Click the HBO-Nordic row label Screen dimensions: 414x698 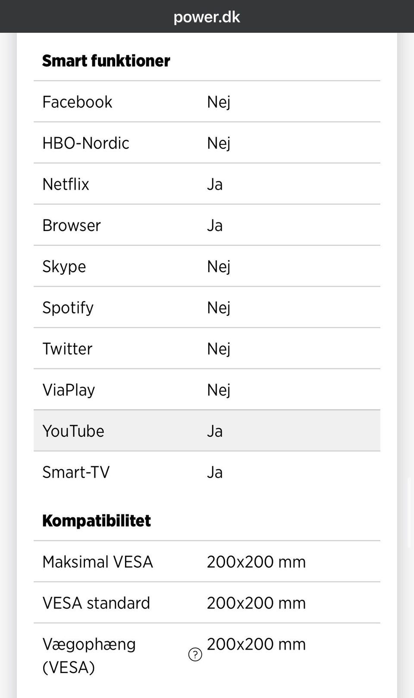86,143
